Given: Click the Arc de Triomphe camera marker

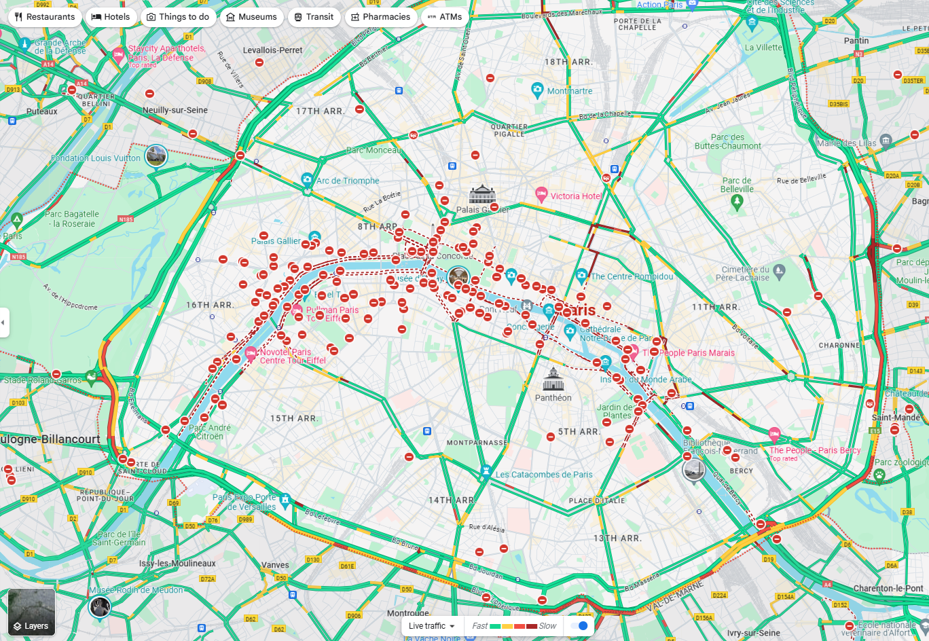Looking at the screenshot, I should (x=308, y=180).
